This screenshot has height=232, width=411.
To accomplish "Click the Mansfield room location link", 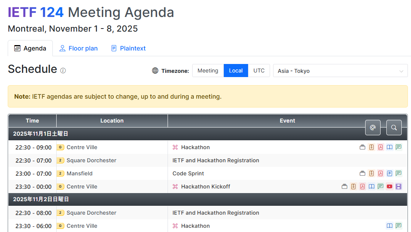I will point(79,173).
